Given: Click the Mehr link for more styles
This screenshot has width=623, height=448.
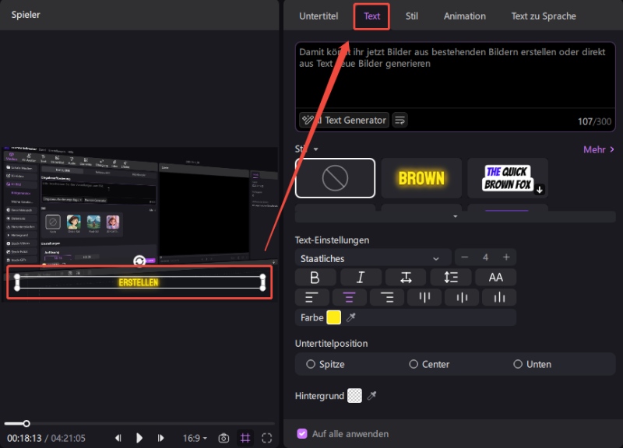Looking at the screenshot, I should pos(599,149).
